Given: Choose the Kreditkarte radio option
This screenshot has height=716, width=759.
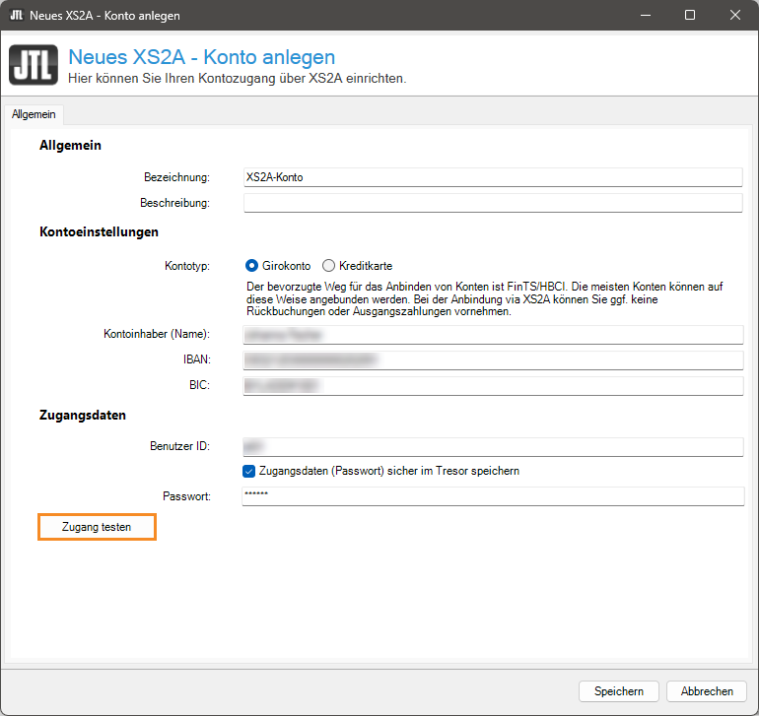Looking at the screenshot, I should pos(328,266).
